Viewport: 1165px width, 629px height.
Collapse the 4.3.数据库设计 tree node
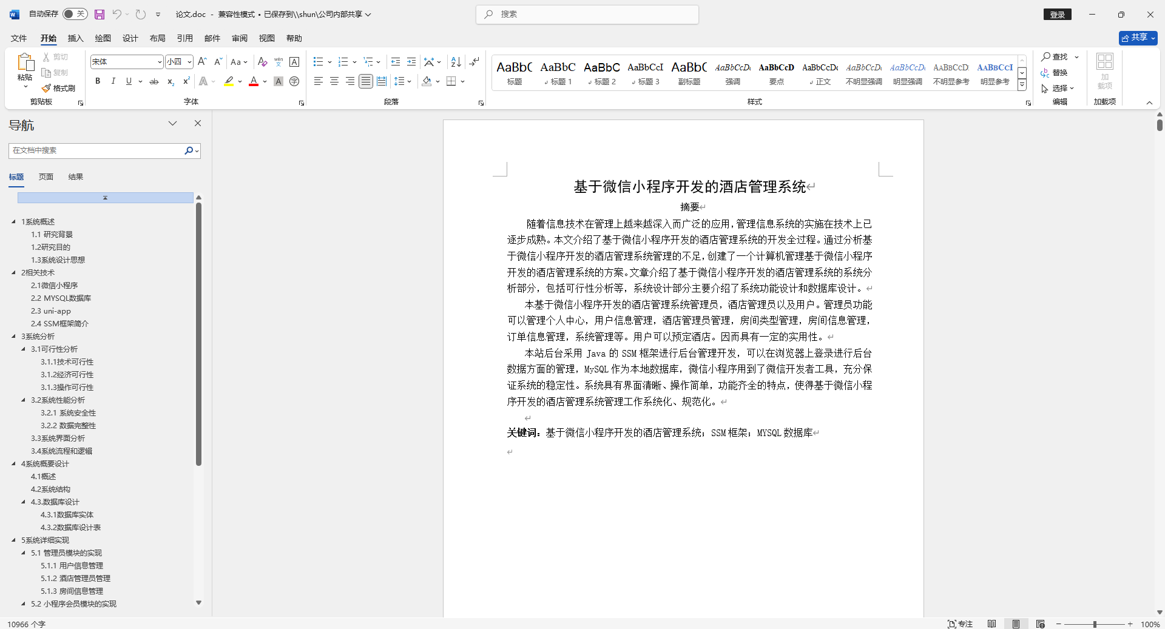click(x=23, y=502)
